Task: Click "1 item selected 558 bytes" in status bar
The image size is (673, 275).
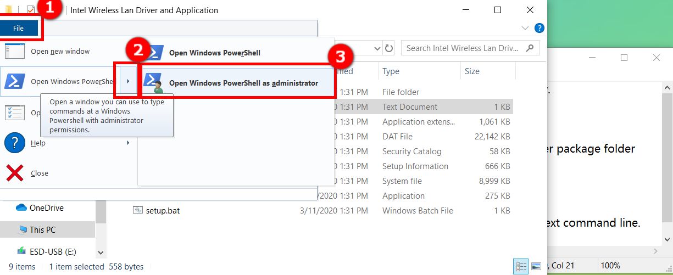Action: [96, 267]
